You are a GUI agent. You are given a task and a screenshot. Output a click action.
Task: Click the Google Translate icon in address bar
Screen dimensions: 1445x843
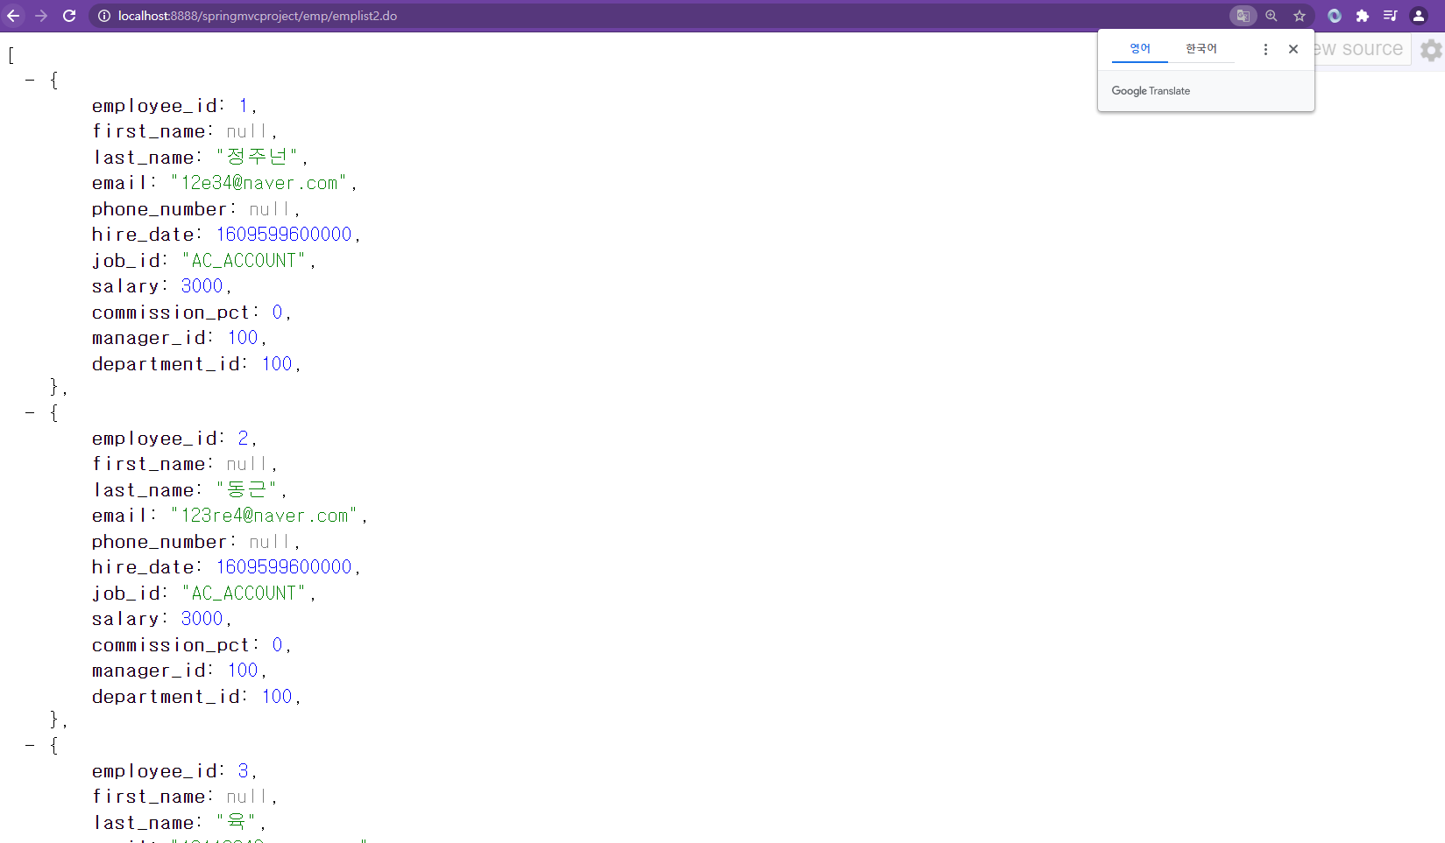point(1243,16)
